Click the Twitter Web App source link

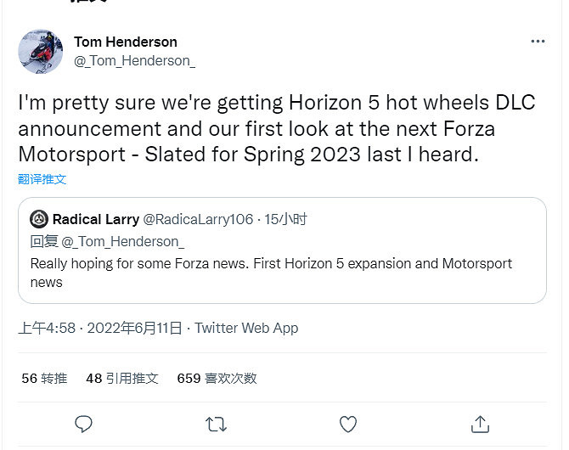pyautogui.click(x=246, y=328)
